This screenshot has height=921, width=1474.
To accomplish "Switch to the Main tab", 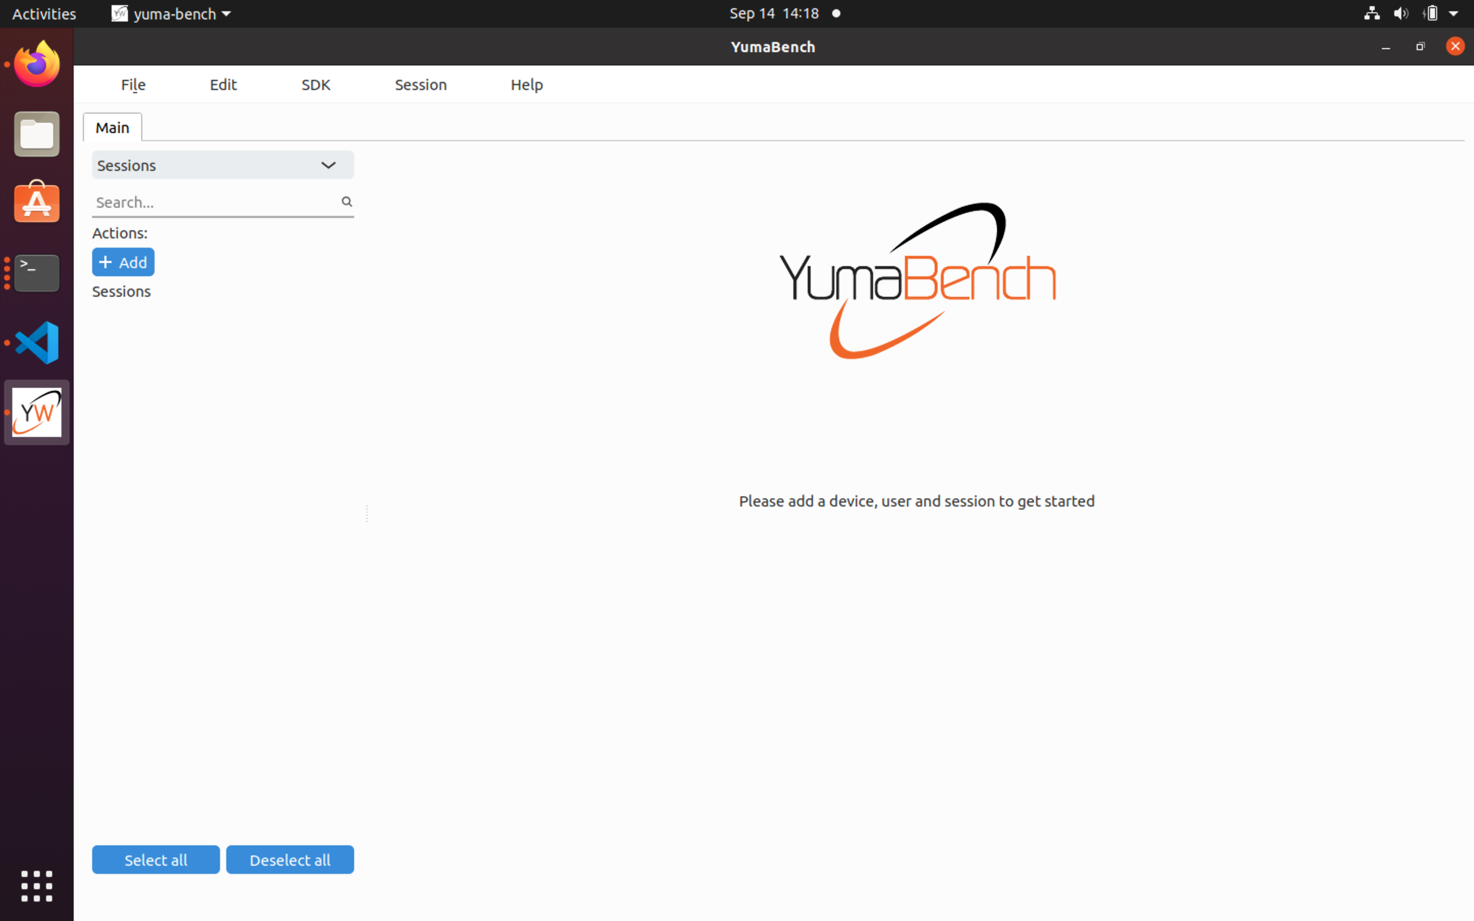I will pos(112,127).
